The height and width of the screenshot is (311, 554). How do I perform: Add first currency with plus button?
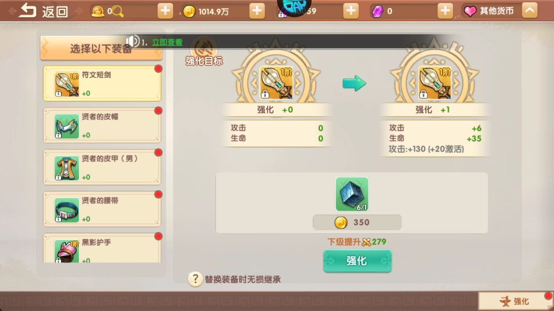pyautogui.click(x=165, y=11)
